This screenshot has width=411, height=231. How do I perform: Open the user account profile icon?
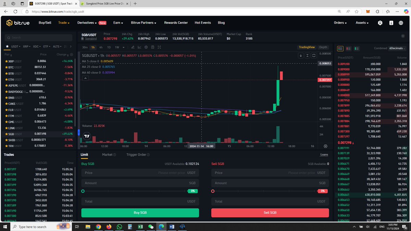tap(380, 23)
